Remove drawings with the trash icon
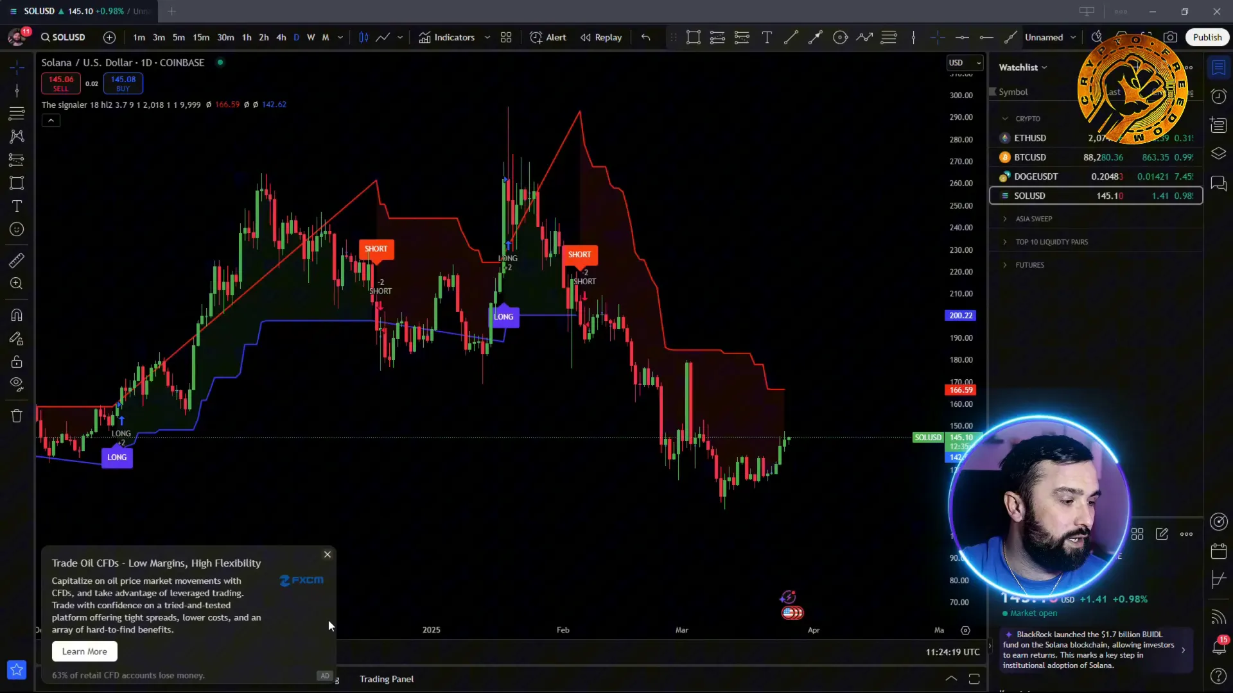Image resolution: width=1233 pixels, height=693 pixels. click(x=17, y=416)
